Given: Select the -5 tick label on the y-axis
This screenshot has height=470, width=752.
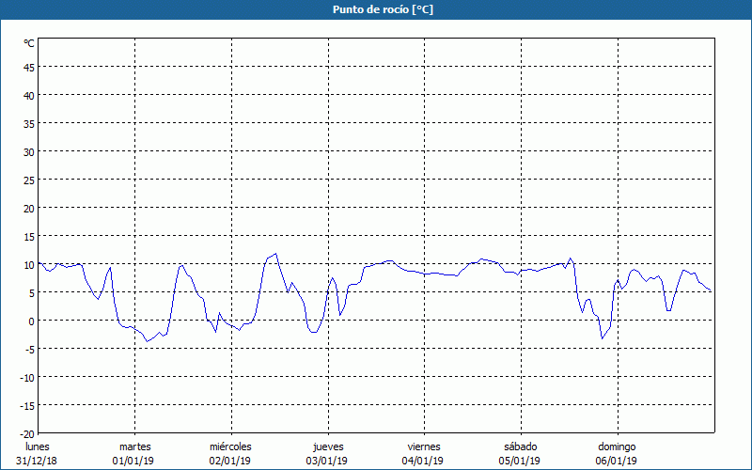Looking at the screenshot, I should pyautogui.click(x=29, y=349).
